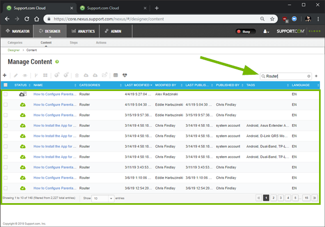Image resolution: width=325 pixels, height=227 pixels.
Task: Open a new browser tab
Action: pyautogui.click(x=157, y=8)
